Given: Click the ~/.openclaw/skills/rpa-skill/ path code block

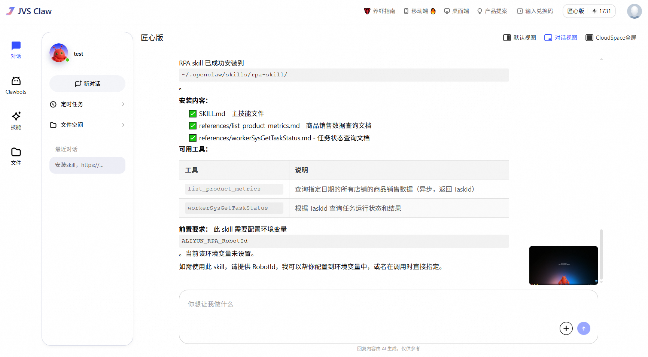Looking at the screenshot, I should coord(344,75).
